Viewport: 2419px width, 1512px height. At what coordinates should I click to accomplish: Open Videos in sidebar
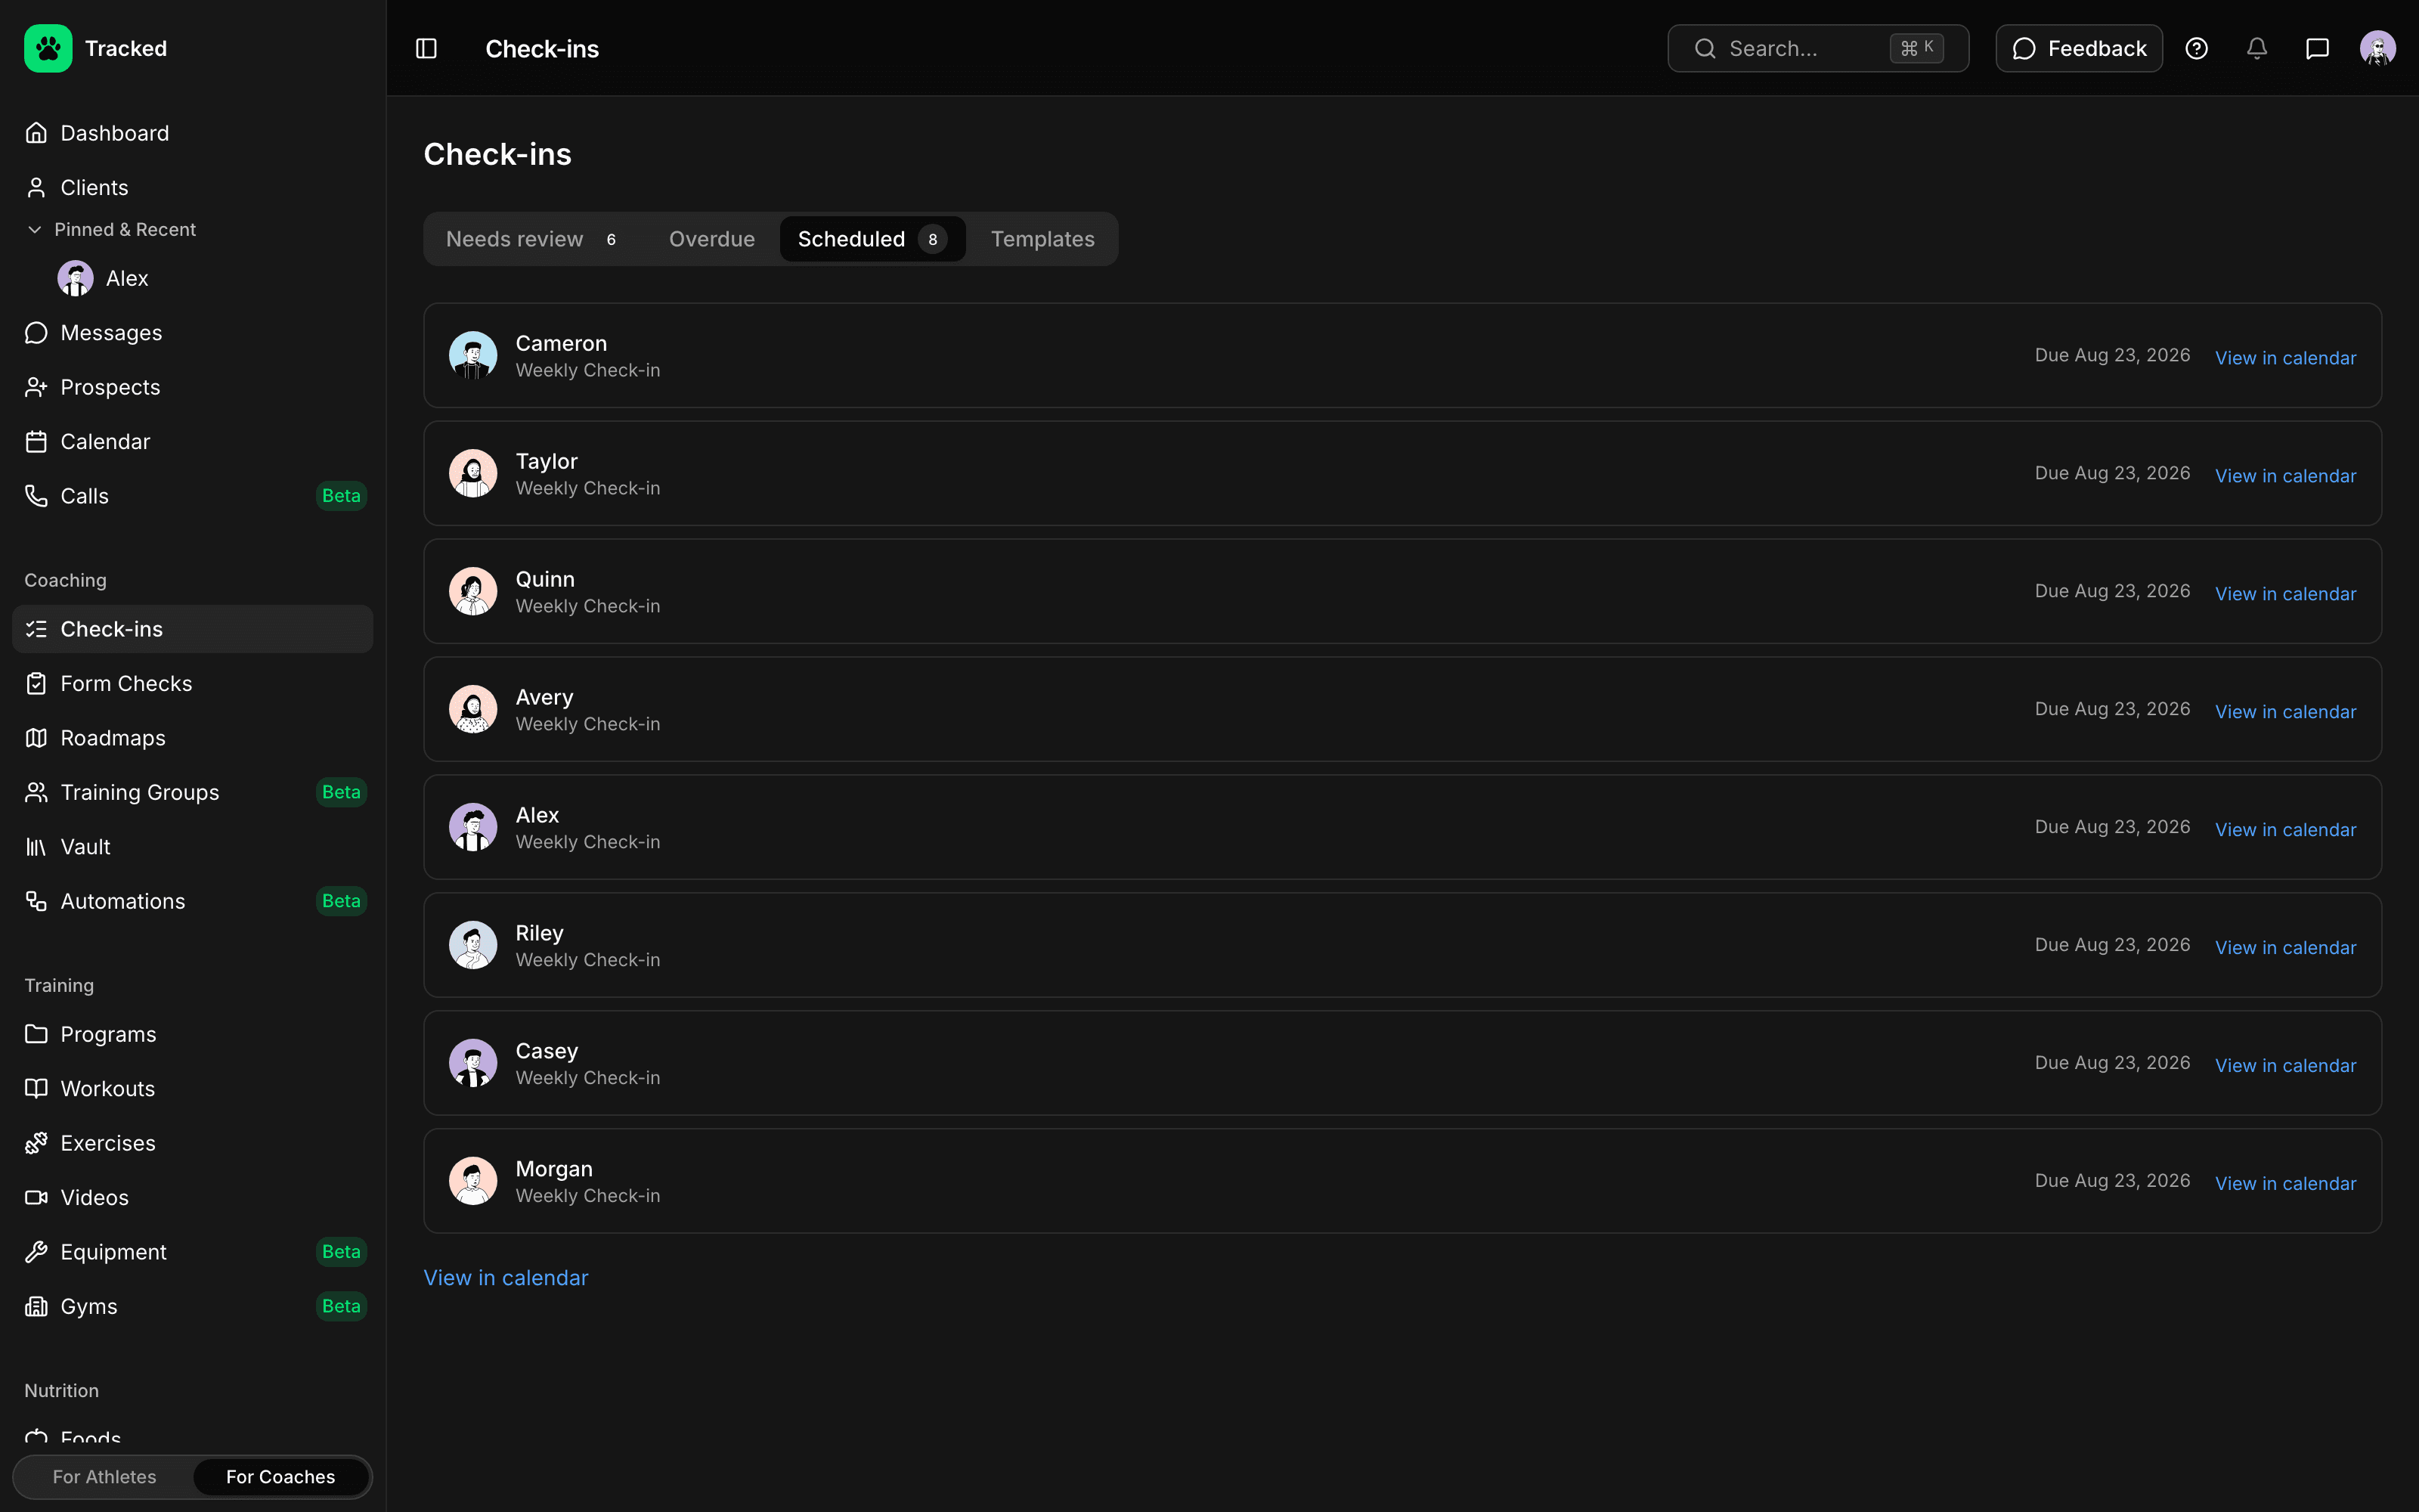point(192,1197)
